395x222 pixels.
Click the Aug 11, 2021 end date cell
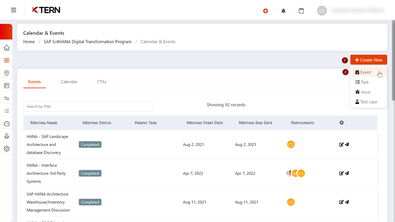click(x=247, y=202)
